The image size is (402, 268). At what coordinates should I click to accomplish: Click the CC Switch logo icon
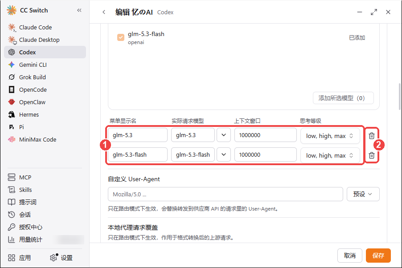tap(12, 10)
